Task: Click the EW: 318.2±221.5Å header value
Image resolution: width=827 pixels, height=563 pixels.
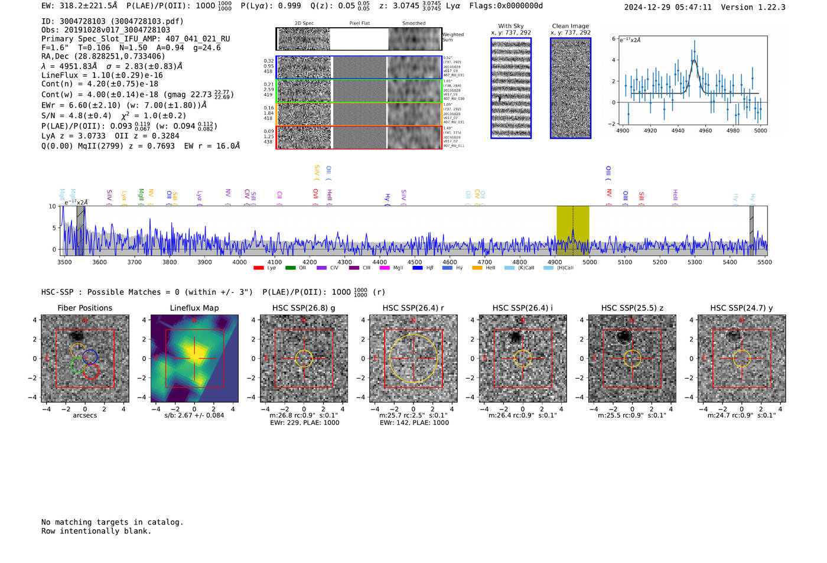Action: pos(79,6)
